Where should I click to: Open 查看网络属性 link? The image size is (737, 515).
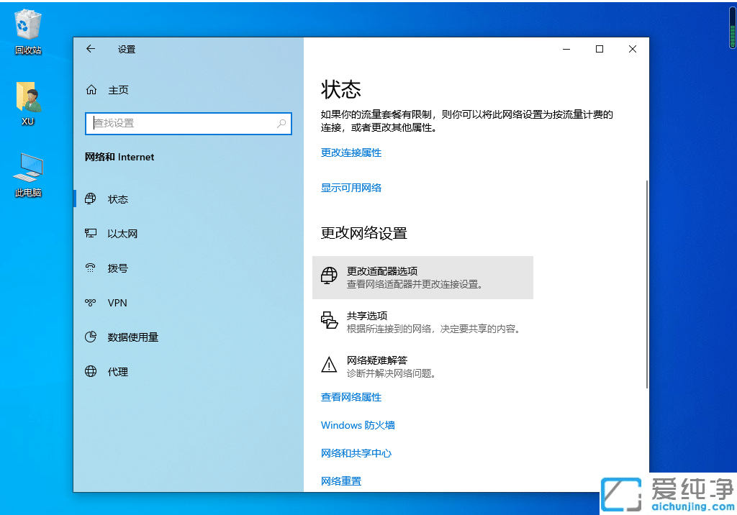click(351, 396)
